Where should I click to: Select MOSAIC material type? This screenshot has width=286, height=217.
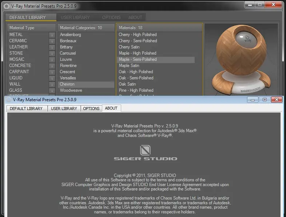(28, 59)
